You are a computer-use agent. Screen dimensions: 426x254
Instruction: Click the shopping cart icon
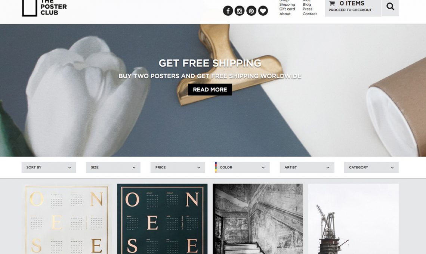(332, 3)
